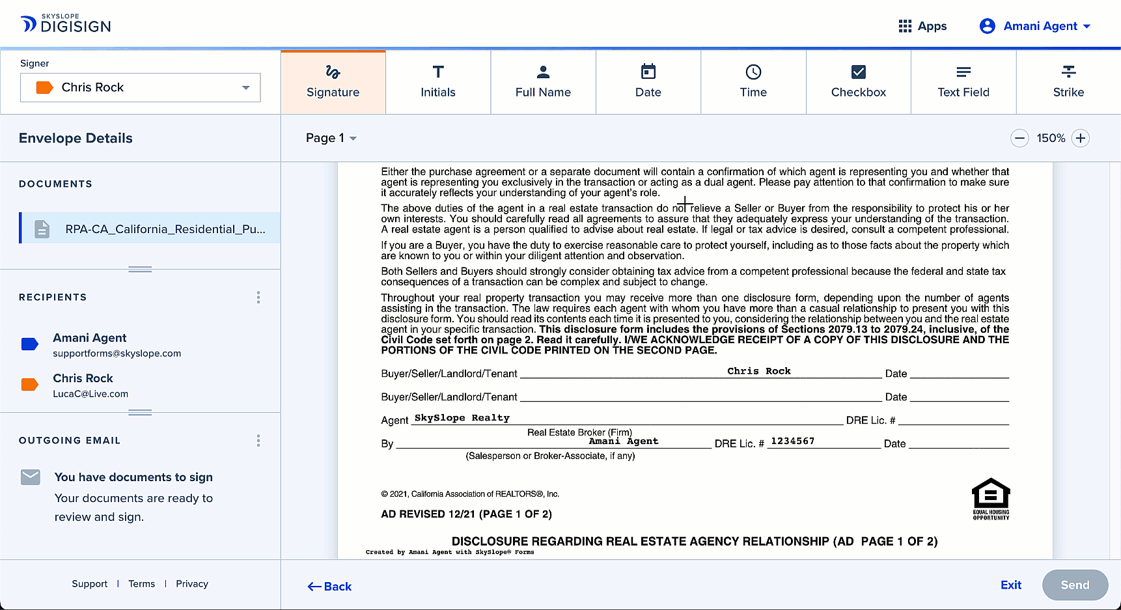Select the Initials field tool
Screen dimensions: 1121x610
438,82
